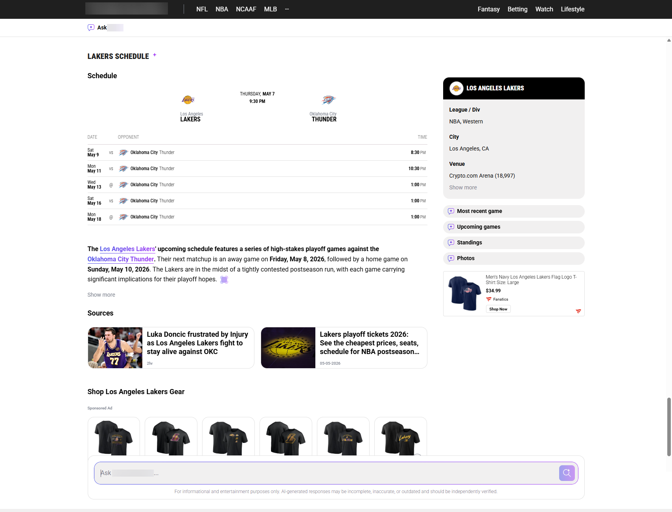Open the Lifestyle section
Image resolution: width=672 pixels, height=512 pixels.
tap(572, 9)
